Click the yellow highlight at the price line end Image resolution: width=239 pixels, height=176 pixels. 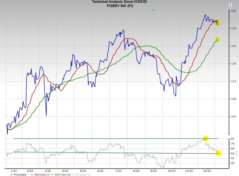[217, 22]
